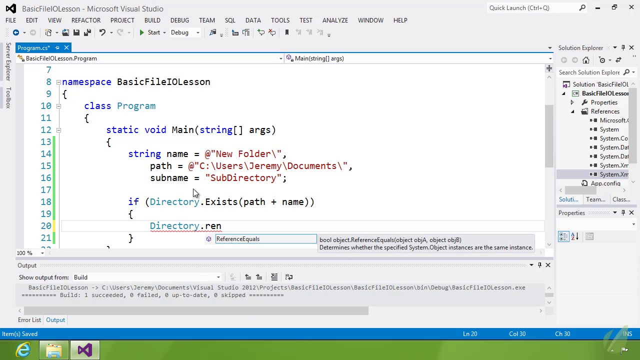The width and height of the screenshot is (640, 360).
Task: Click the Save All icon
Action: click(87, 32)
